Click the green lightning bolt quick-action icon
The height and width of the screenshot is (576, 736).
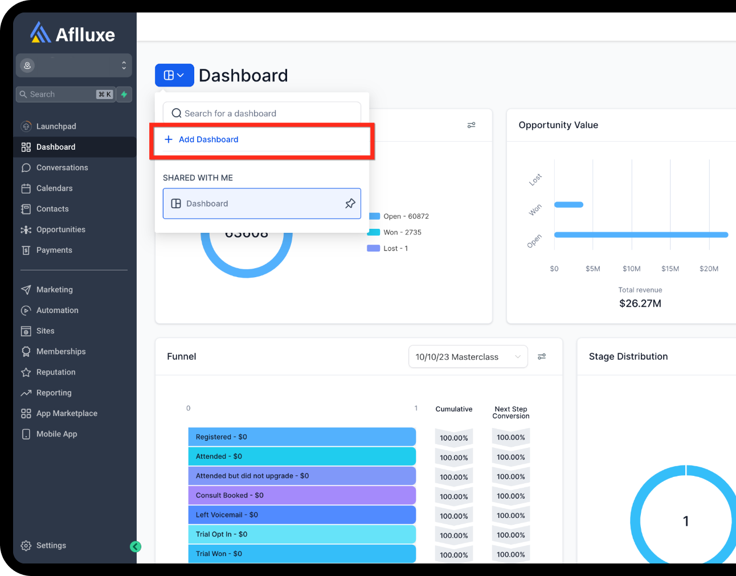pyautogui.click(x=124, y=94)
